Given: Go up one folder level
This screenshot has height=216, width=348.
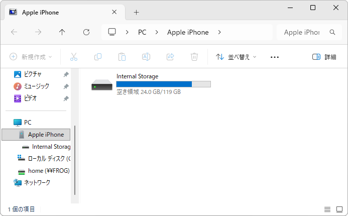Looking at the screenshot, I should 62,32.
